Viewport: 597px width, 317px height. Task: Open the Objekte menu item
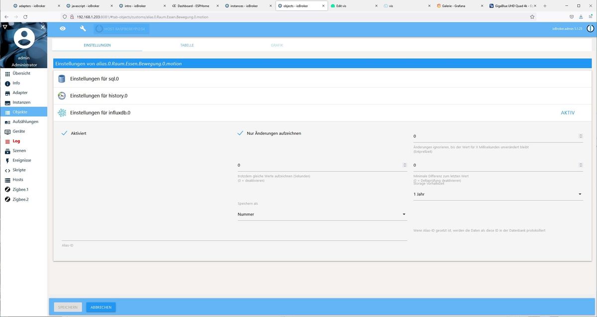[x=24, y=112]
